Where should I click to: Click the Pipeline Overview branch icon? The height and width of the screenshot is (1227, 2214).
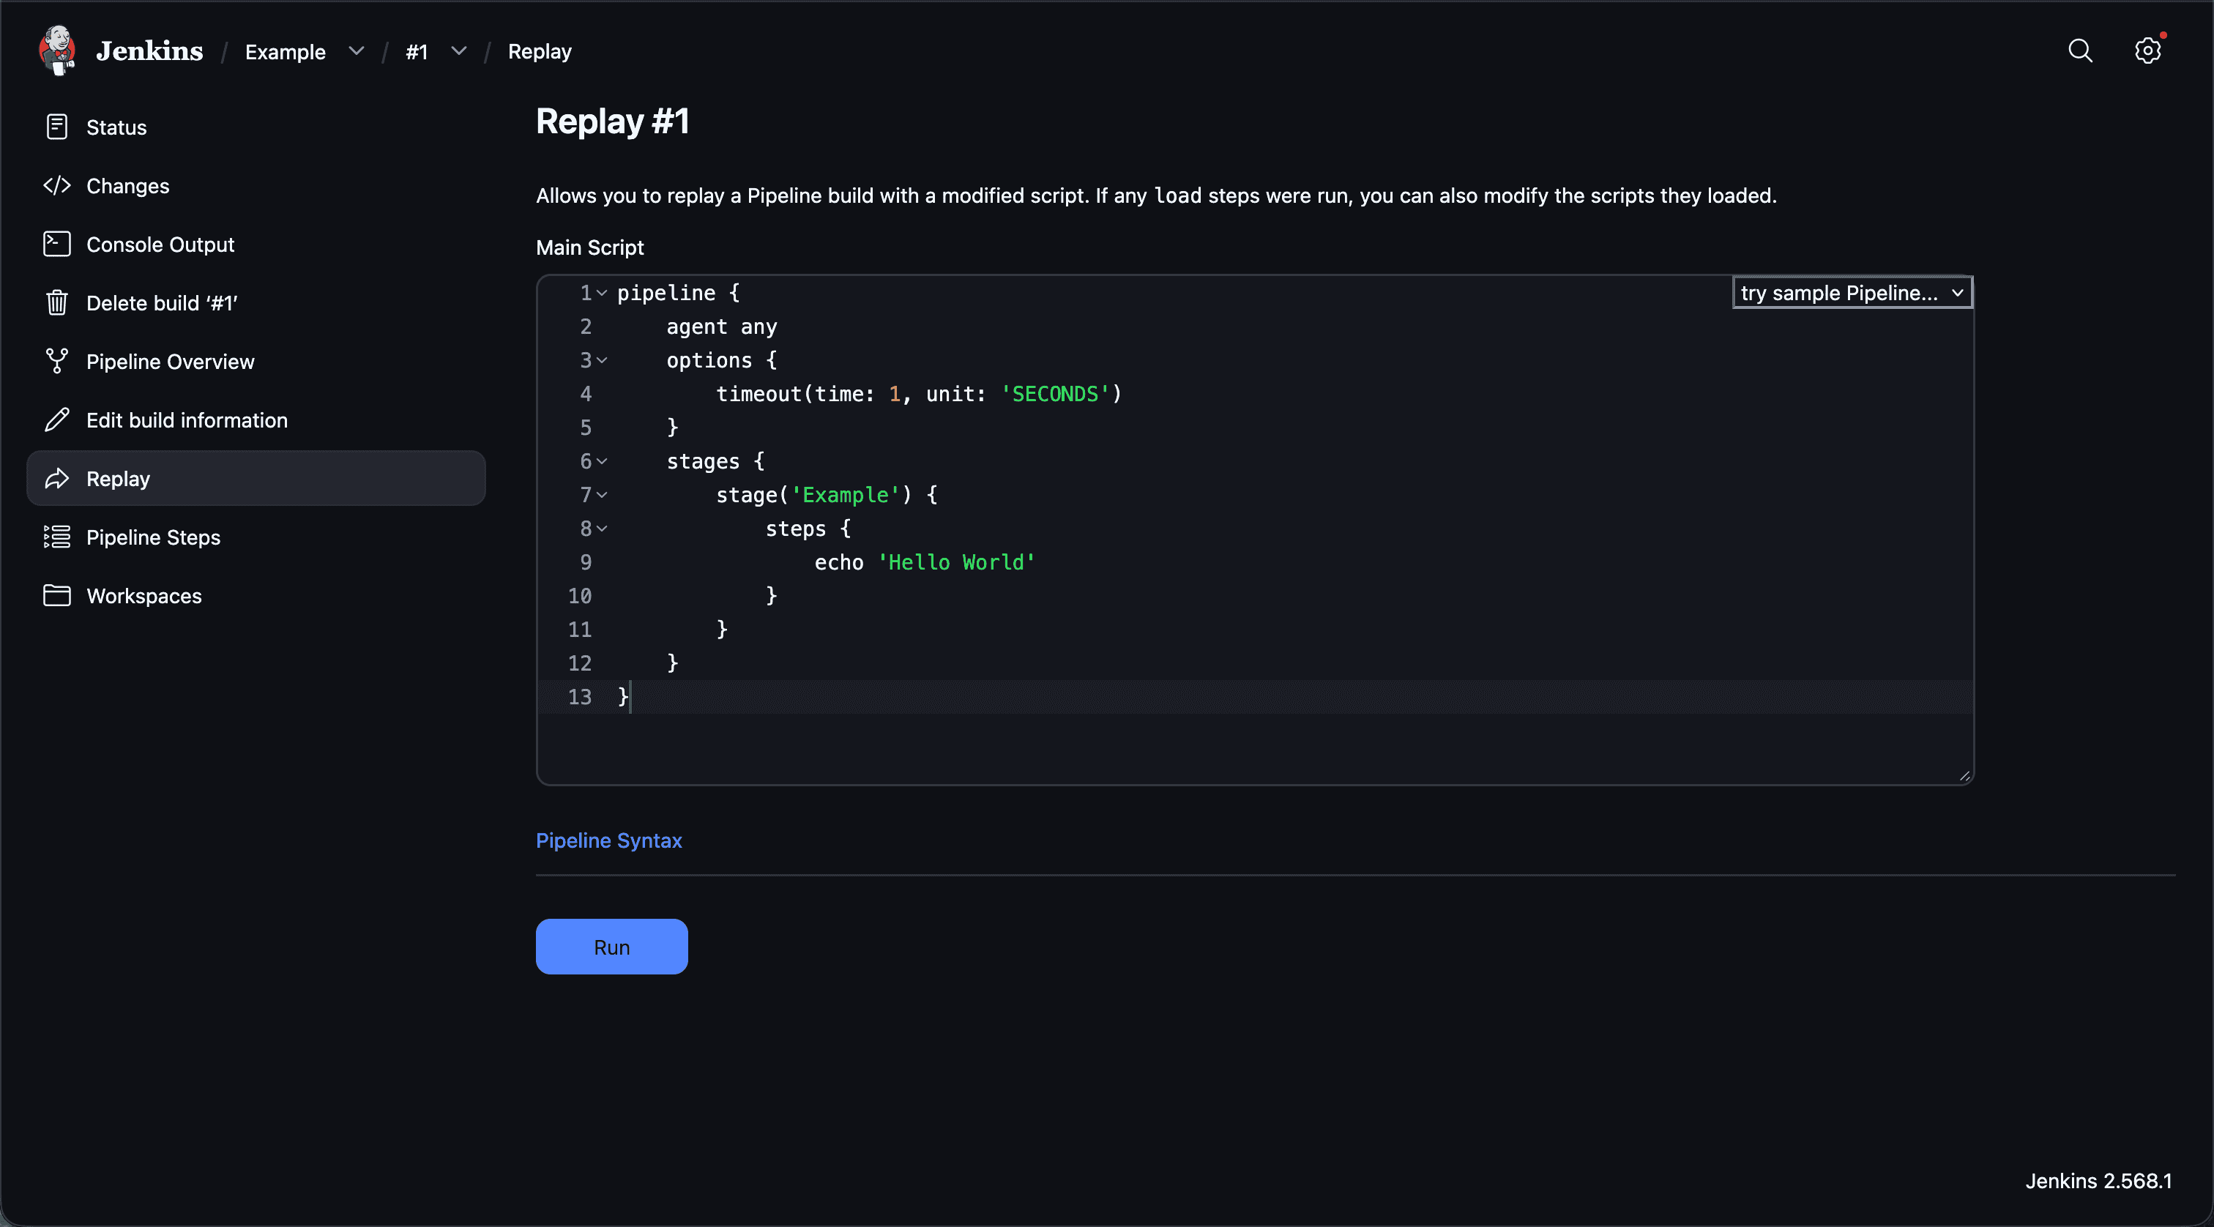pyautogui.click(x=56, y=361)
